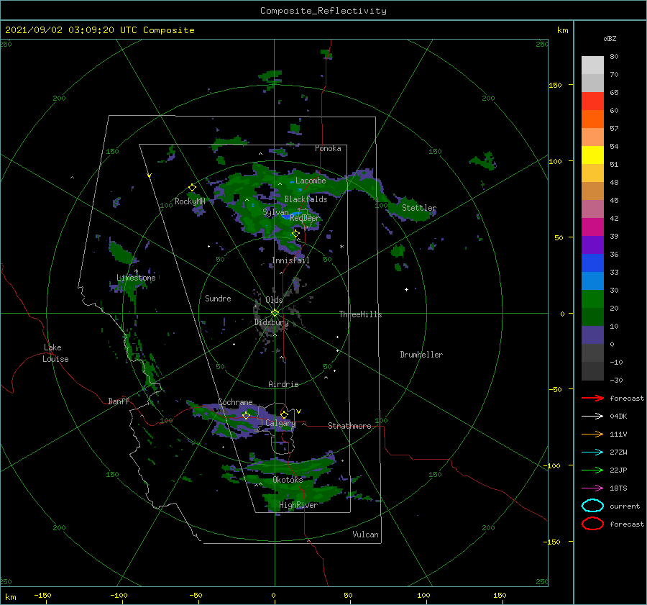Click the magenta 39-42 dBZ swatch

pyautogui.click(x=592, y=227)
